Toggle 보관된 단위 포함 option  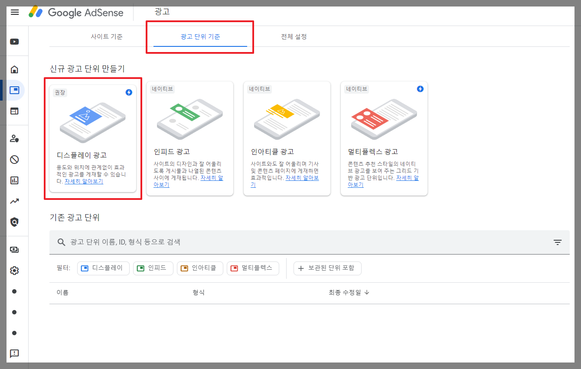(327, 268)
